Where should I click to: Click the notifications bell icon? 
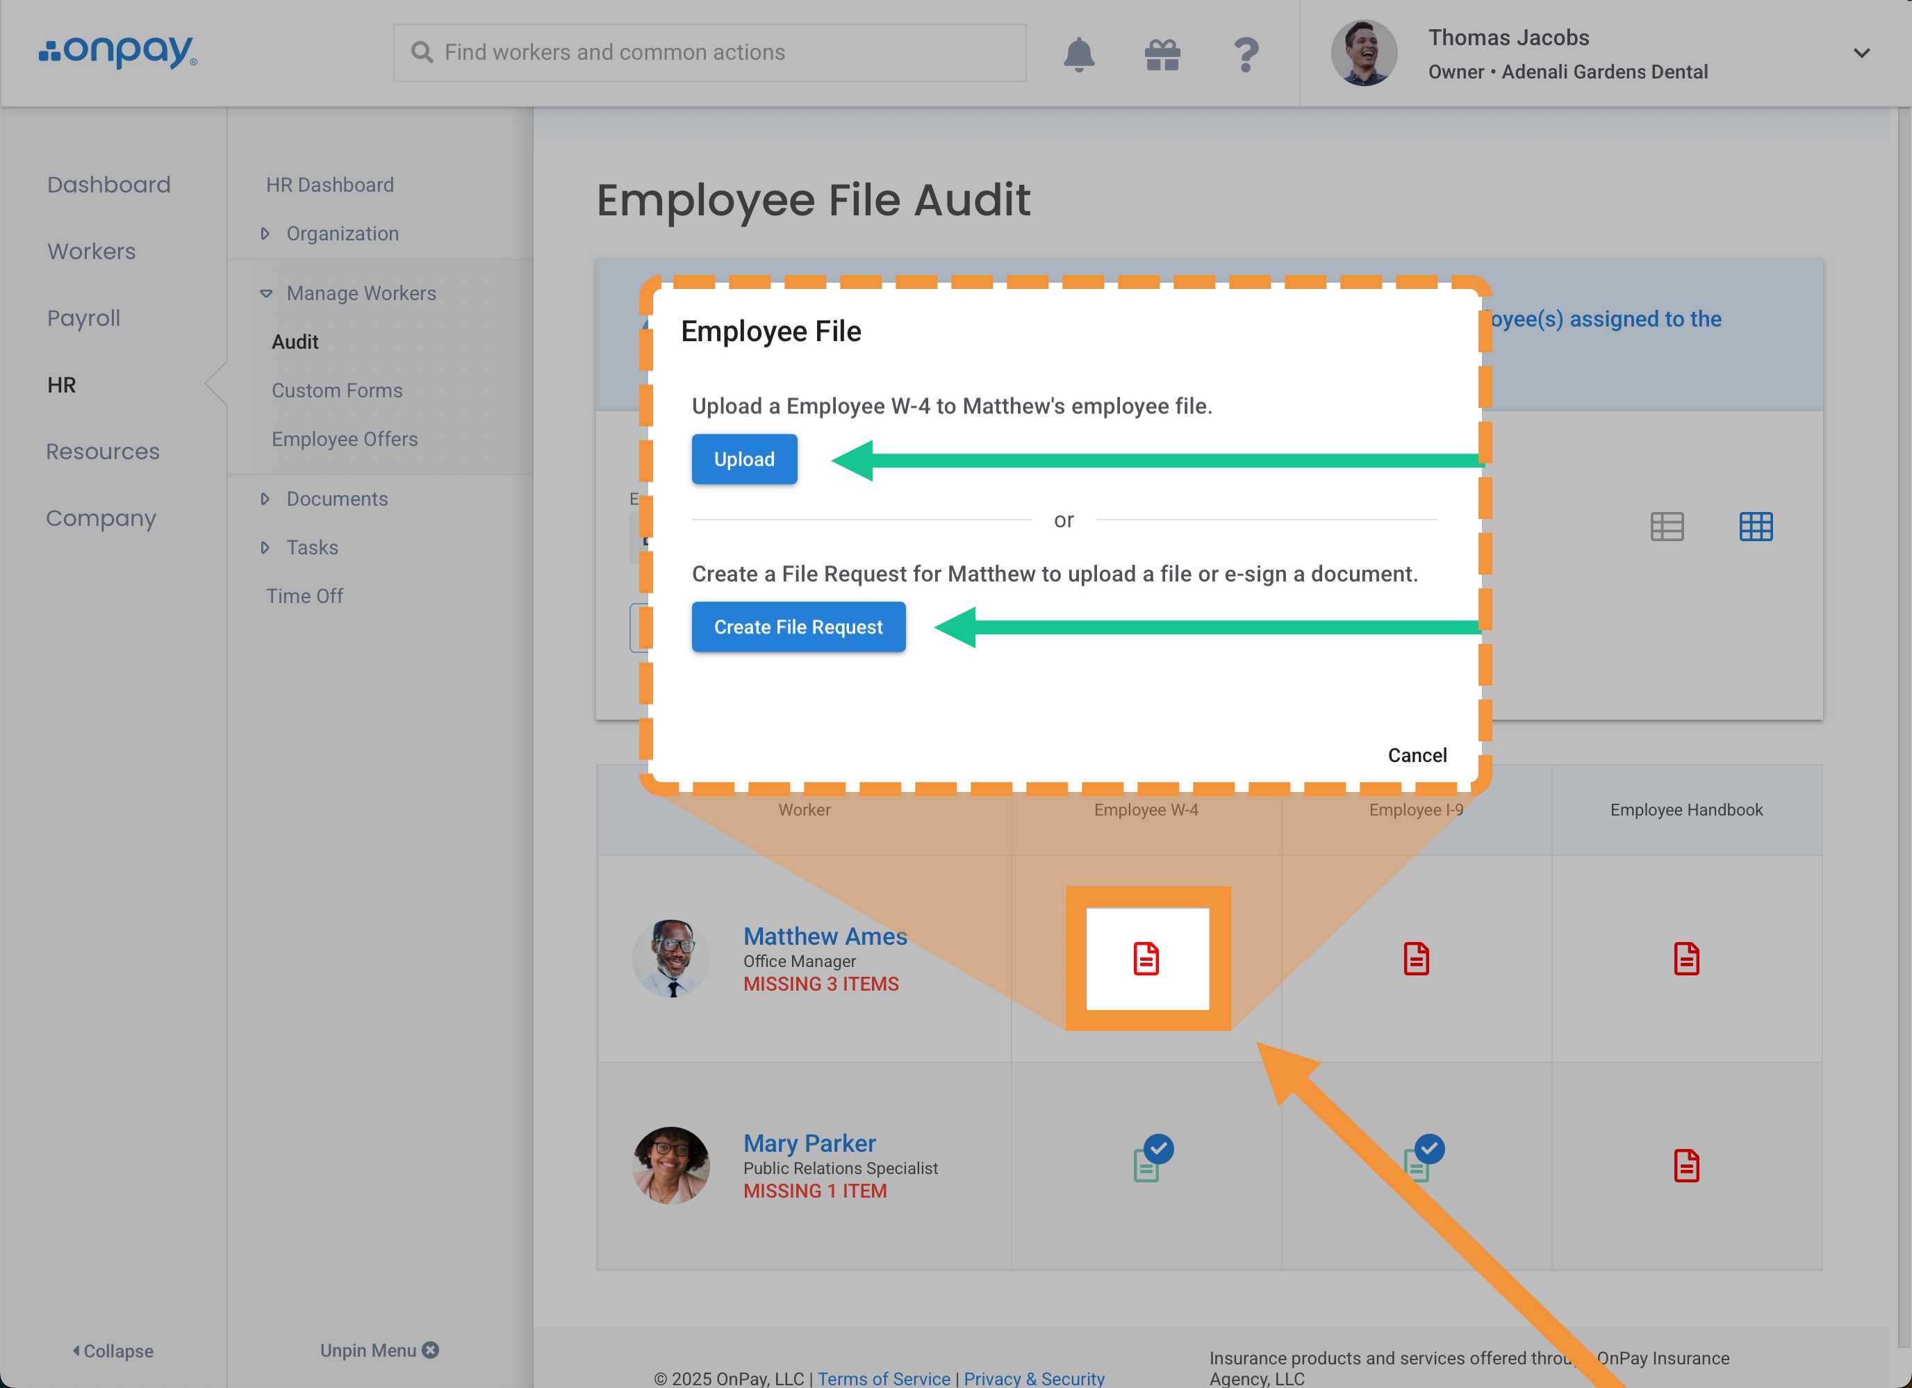coord(1078,54)
